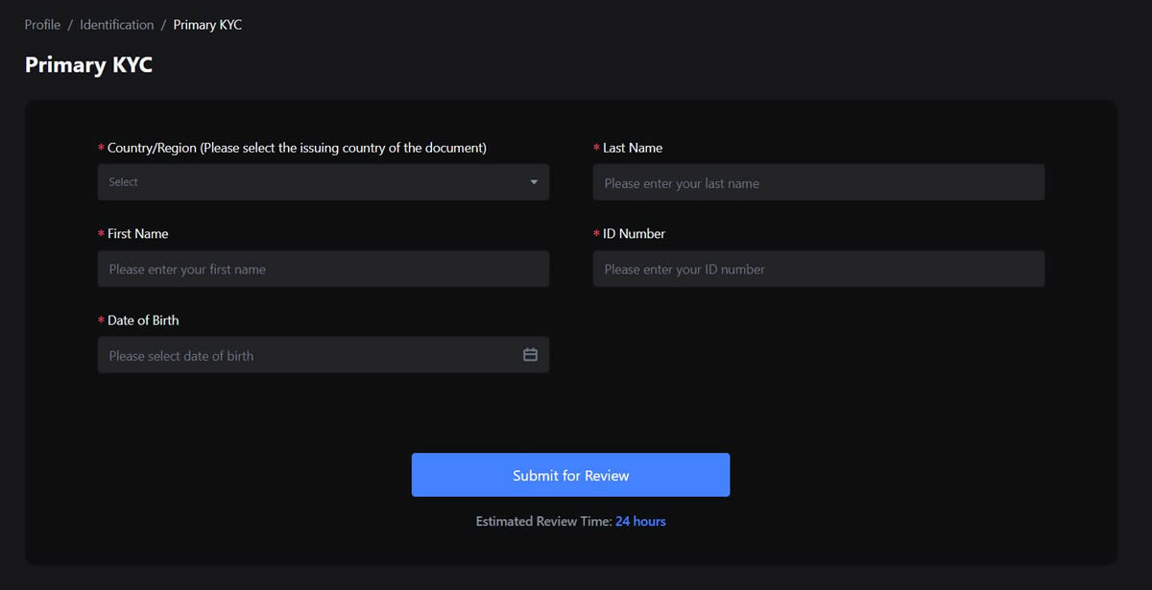Click the Primary KYC breadcrumb item

click(207, 25)
